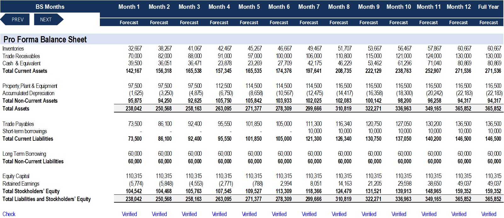The width and height of the screenshot is (504, 218).
Task: Click Month 9 Total Current Liabilities 130,750
Action: 373,139
